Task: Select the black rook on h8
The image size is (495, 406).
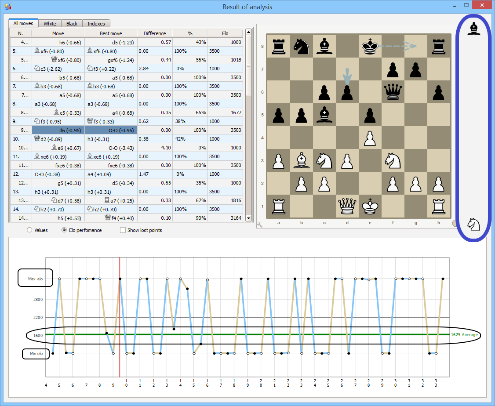Action: click(x=438, y=47)
